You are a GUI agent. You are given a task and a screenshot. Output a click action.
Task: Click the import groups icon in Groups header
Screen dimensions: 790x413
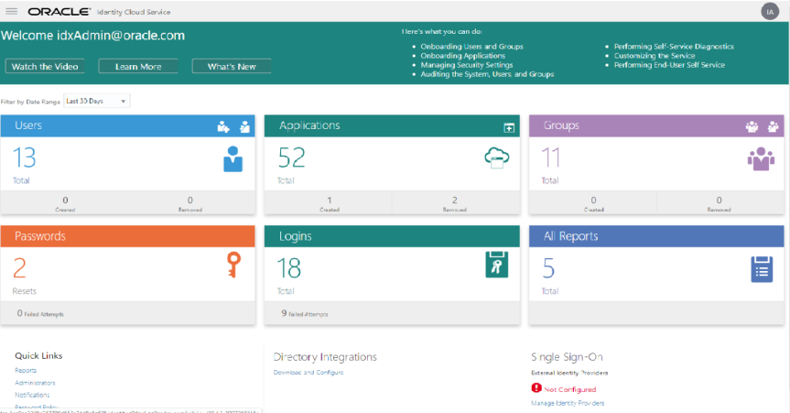773,126
